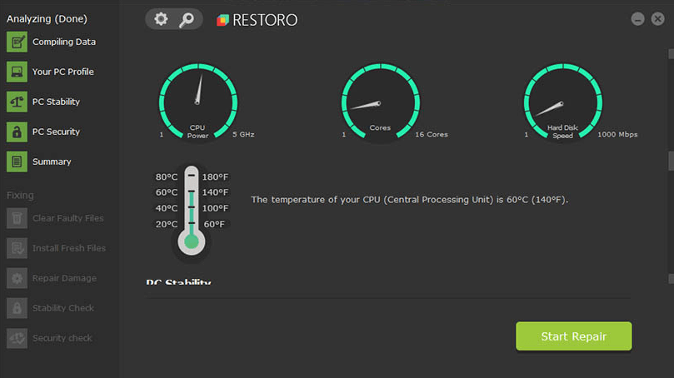The image size is (674, 378).
Task: Click the Clear Faulty Files trash icon
Action: tap(17, 218)
